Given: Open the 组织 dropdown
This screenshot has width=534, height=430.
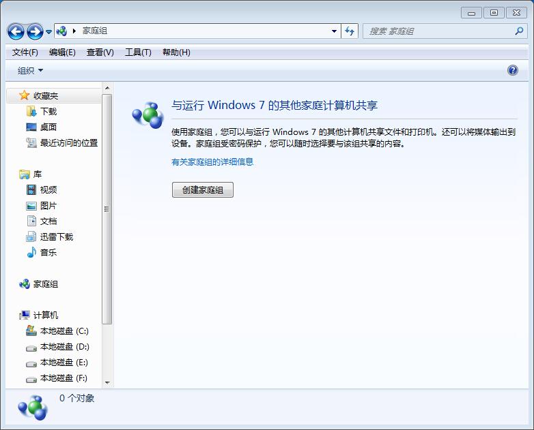Looking at the screenshot, I should (x=30, y=70).
